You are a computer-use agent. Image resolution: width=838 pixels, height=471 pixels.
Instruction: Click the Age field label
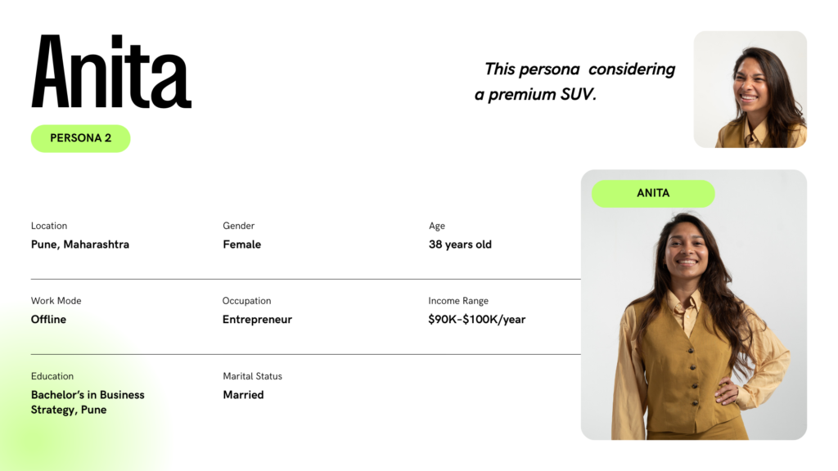click(x=437, y=226)
